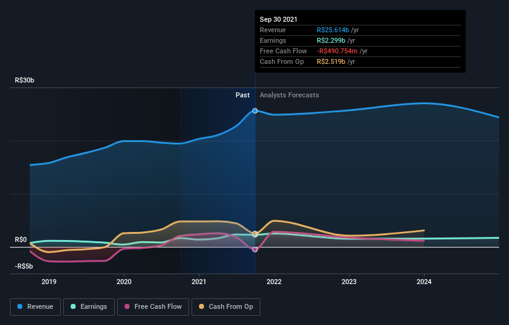Click the R$2.299b earnings value in tooltip

click(x=331, y=40)
